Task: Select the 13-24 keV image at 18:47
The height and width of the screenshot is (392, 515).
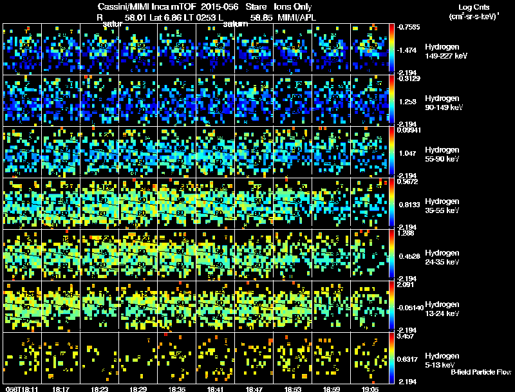Action: click(x=254, y=306)
